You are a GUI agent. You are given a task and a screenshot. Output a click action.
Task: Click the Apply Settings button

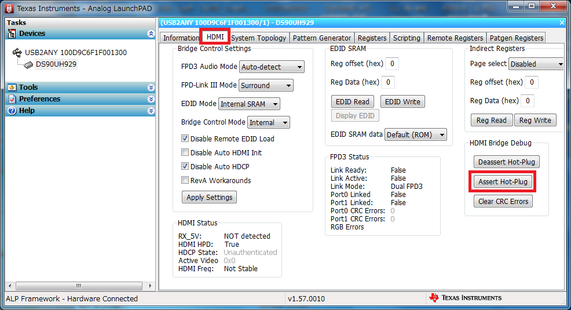(210, 197)
